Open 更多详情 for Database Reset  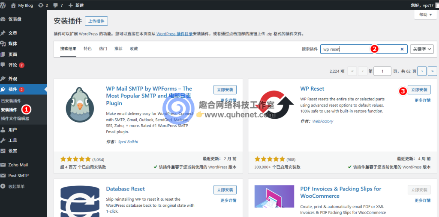click(228, 200)
